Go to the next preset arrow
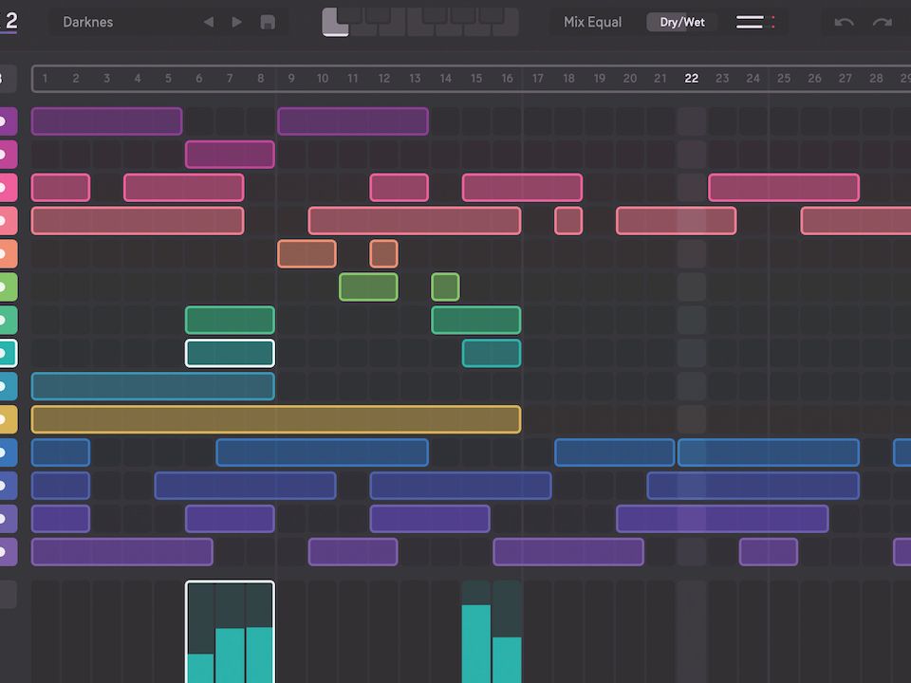 point(236,22)
